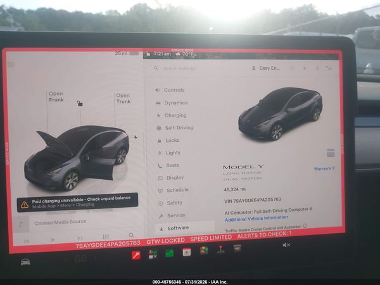Tap the 25 mi range indicator

[x=121, y=53]
